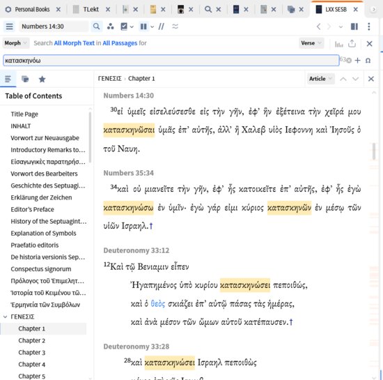The width and height of the screenshot is (383, 380).
Task: Open Praefatio editoris entry
Action: 35,245
